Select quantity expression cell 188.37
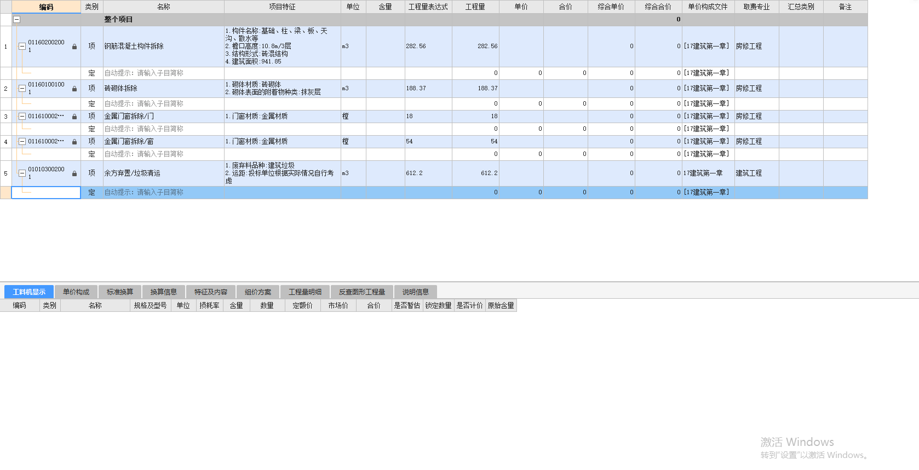Viewport: 919px width, 470px height. point(428,88)
